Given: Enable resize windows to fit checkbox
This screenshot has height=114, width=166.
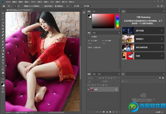Looking at the screenshot, I should [22, 6].
